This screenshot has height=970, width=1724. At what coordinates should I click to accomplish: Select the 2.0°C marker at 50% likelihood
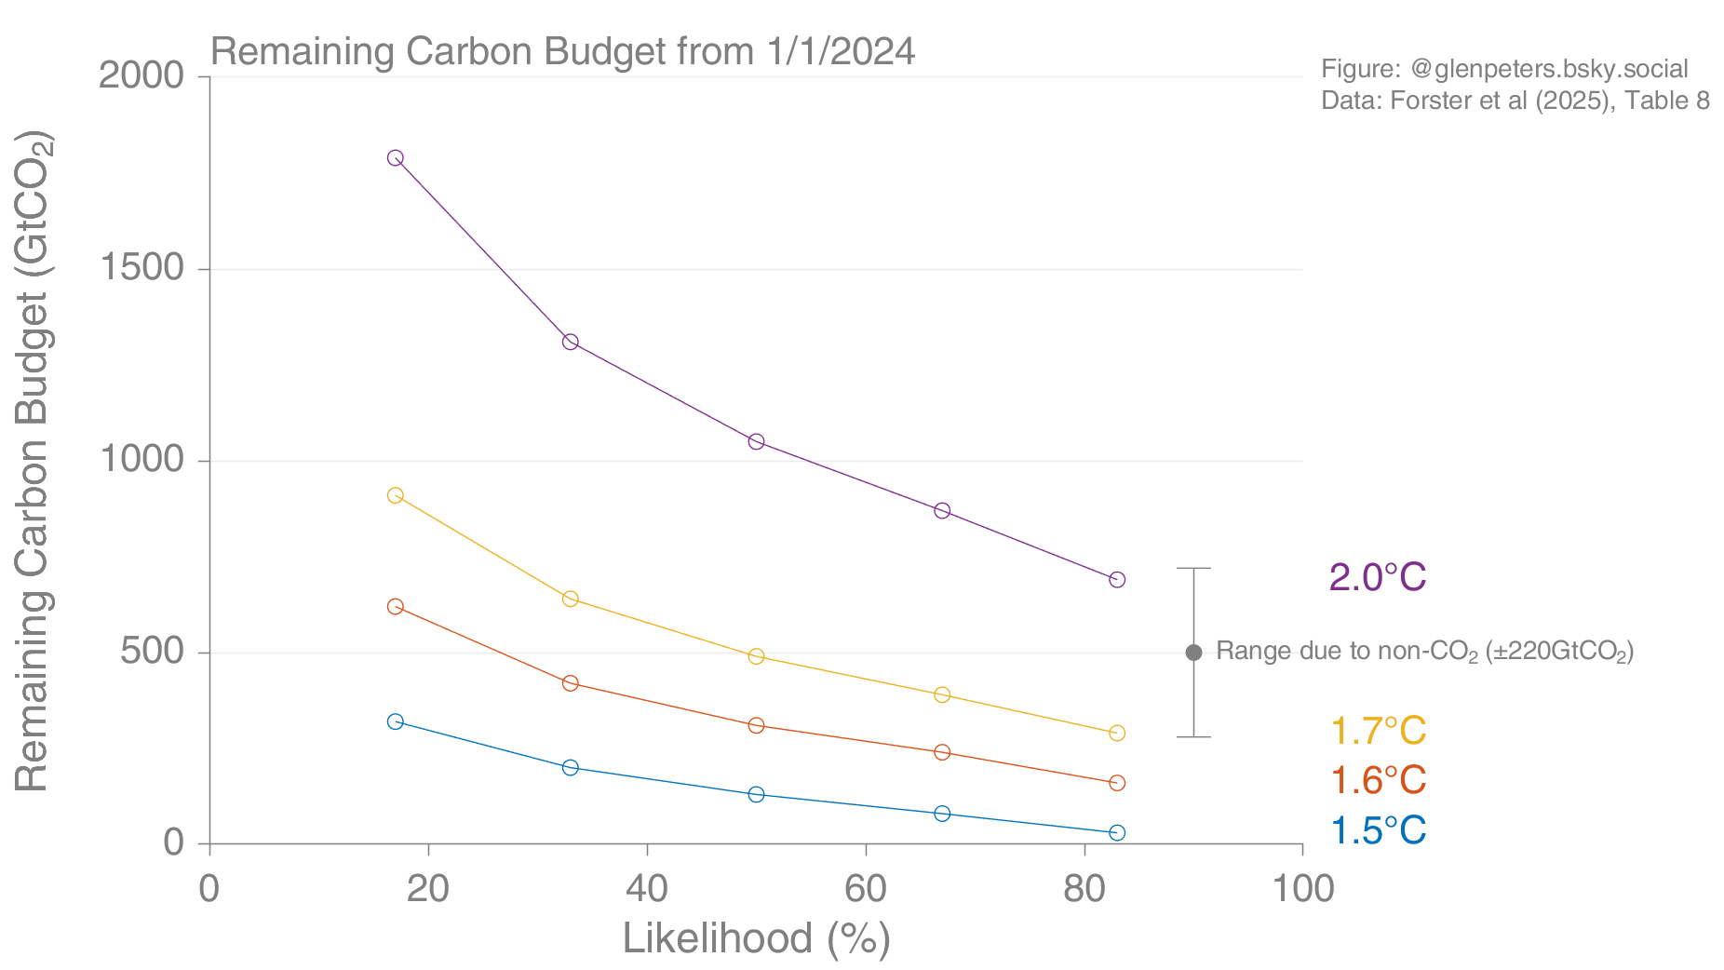tap(756, 441)
